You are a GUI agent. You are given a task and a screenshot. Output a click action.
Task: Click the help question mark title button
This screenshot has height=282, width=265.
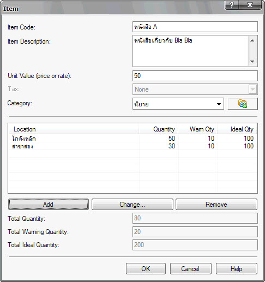point(231,5)
